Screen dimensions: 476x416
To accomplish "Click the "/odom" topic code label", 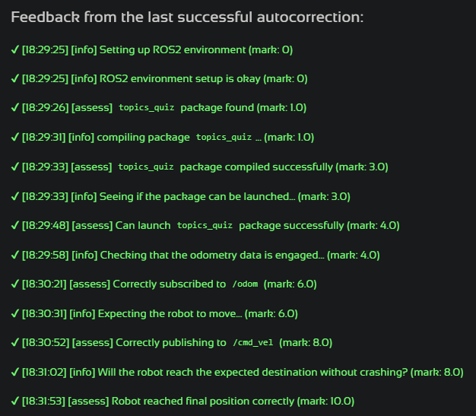I will tap(245, 284).
